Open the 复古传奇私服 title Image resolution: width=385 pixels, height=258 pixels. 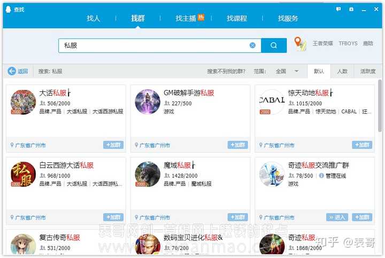[60, 237]
